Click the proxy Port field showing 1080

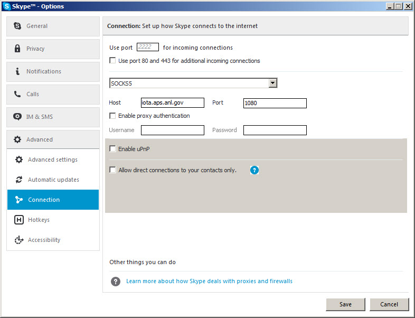tap(275, 103)
